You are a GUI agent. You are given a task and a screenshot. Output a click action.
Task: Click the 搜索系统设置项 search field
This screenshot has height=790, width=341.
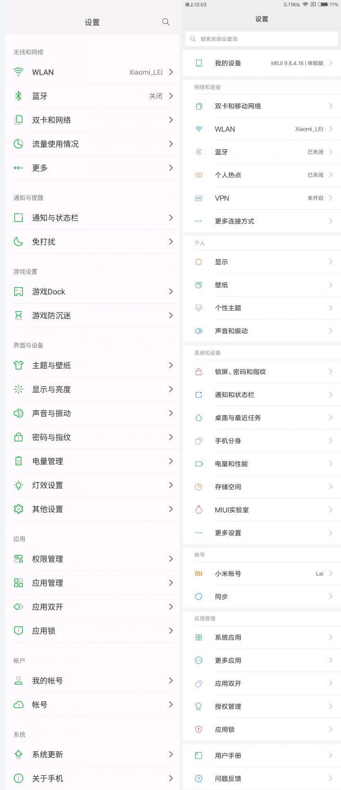click(x=261, y=39)
